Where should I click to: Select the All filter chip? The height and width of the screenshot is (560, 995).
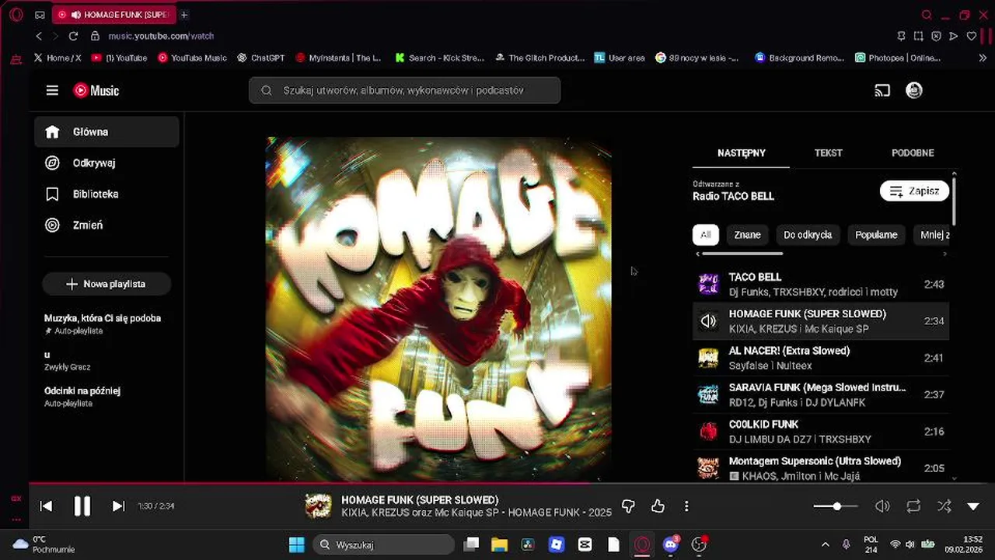(x=705, y=235)
